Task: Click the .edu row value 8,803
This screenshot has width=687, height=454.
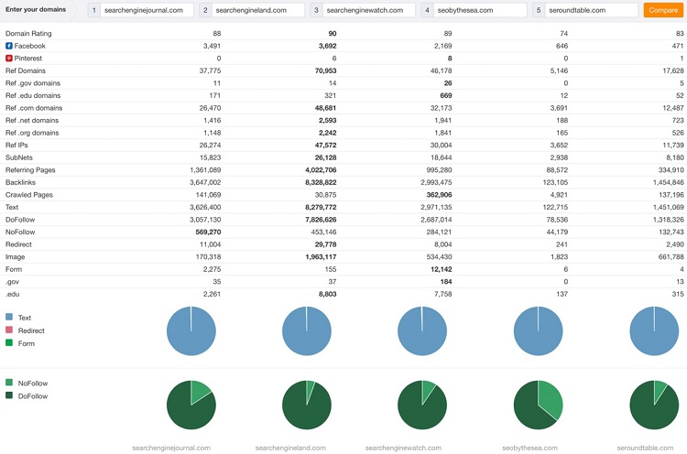Action: [x=327, y=294]
